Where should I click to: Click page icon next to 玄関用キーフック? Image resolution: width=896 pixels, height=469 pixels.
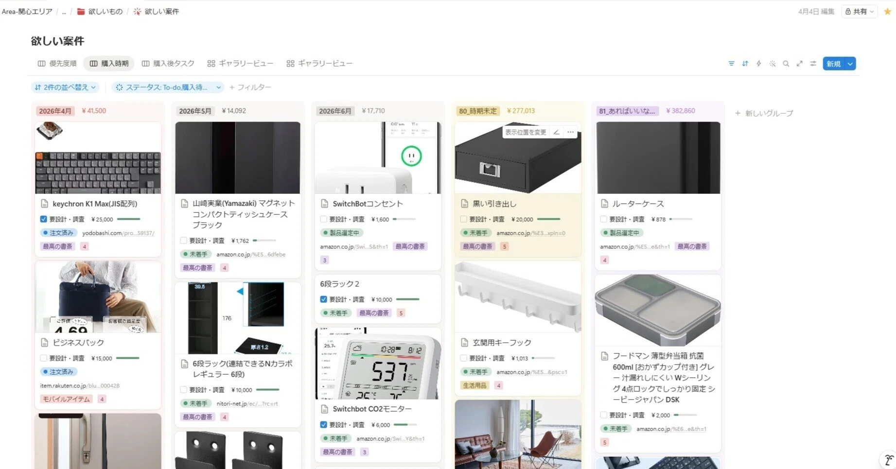click(464, 343)
